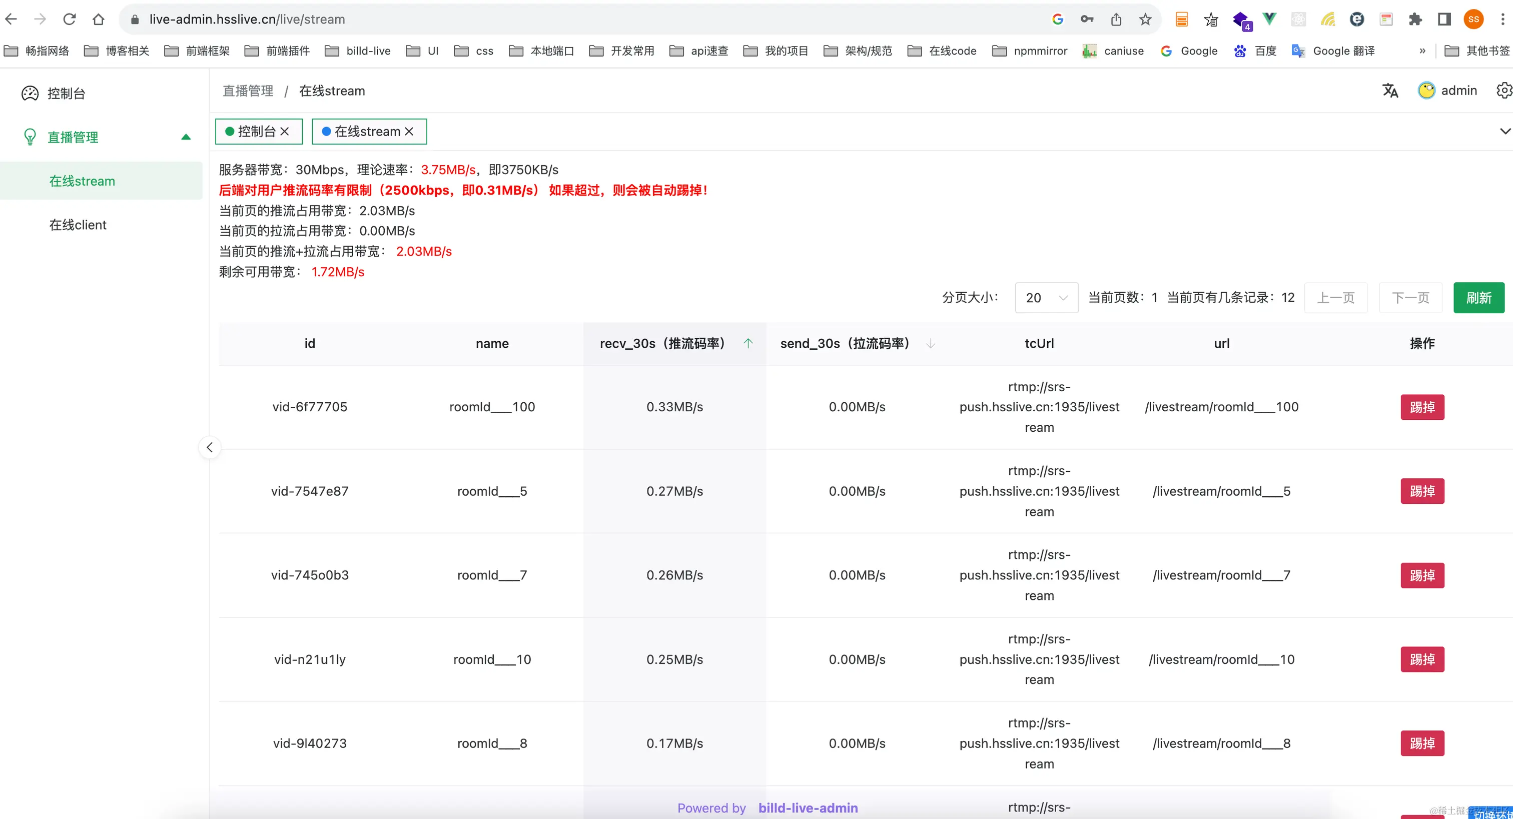Click the 直播管理 lightbulb icon
The width and height of the screenshot is (1513, 819).
tap(30, 137)
